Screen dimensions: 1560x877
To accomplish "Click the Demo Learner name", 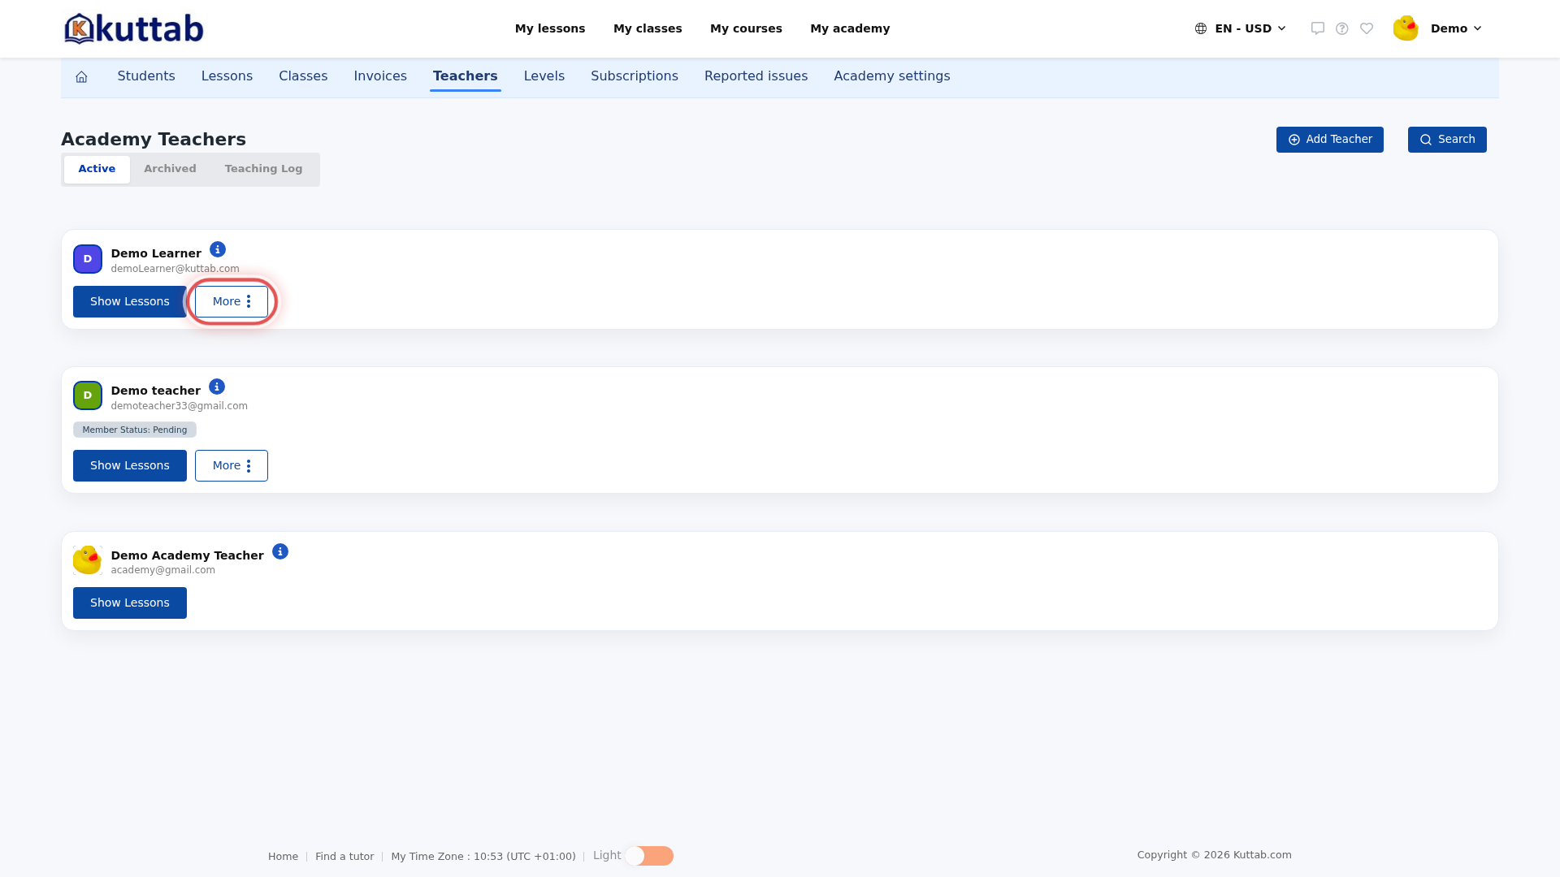I will pos(156,253).
